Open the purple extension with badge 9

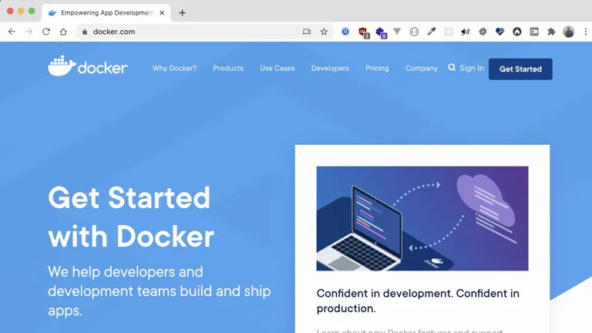381,33
